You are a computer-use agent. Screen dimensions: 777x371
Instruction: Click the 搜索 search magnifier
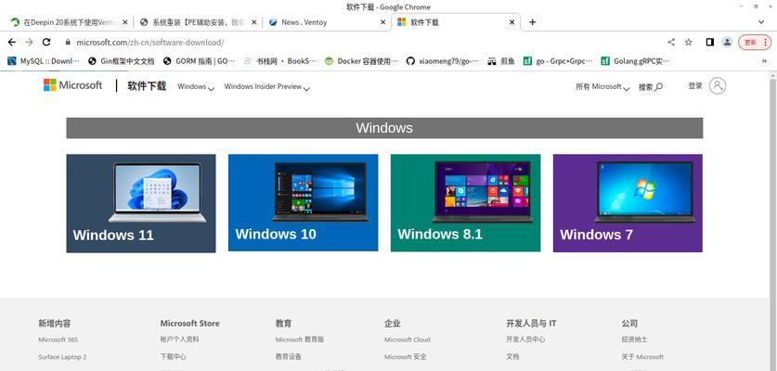coord(651,87)
